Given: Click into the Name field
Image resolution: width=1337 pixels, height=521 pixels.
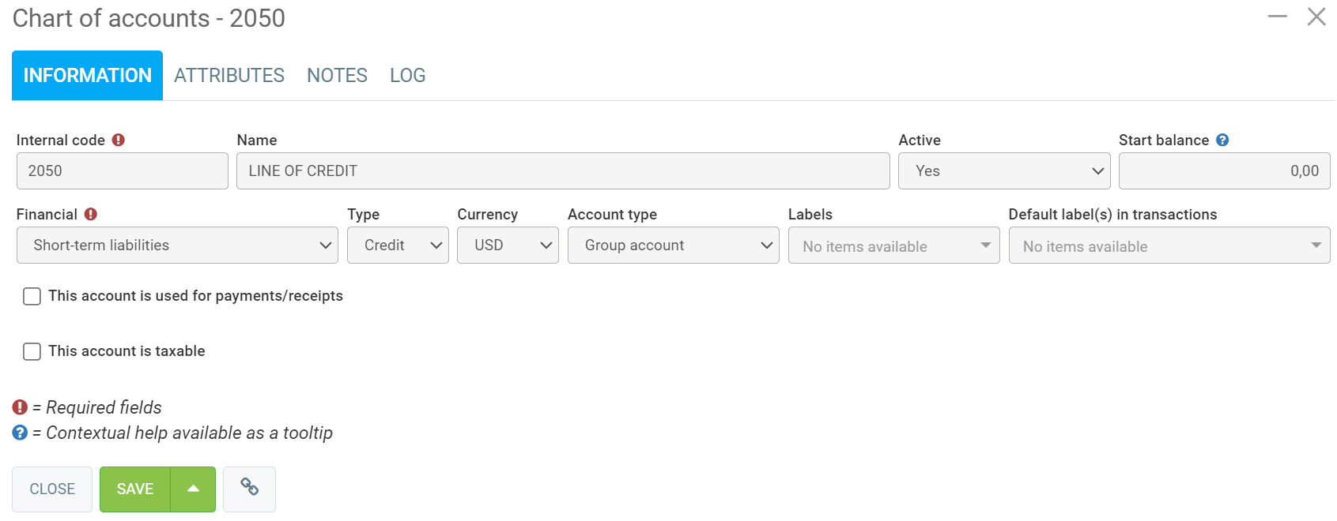Looking at the screenshot, I should tap(562, 171).
